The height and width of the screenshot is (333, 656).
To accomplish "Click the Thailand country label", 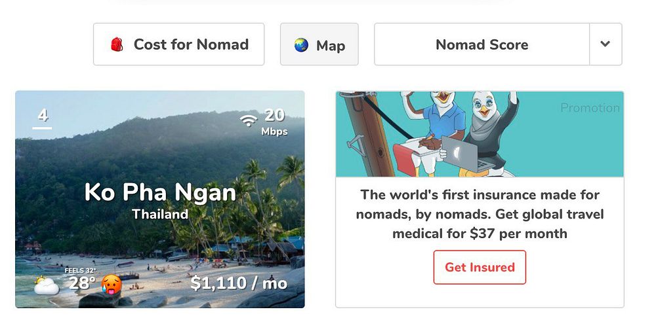I will tap(160, 214).
